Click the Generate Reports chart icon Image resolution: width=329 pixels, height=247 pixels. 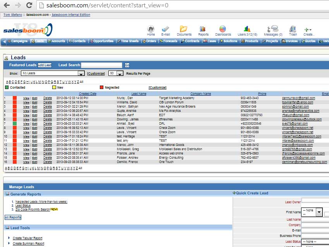(7, 194)
